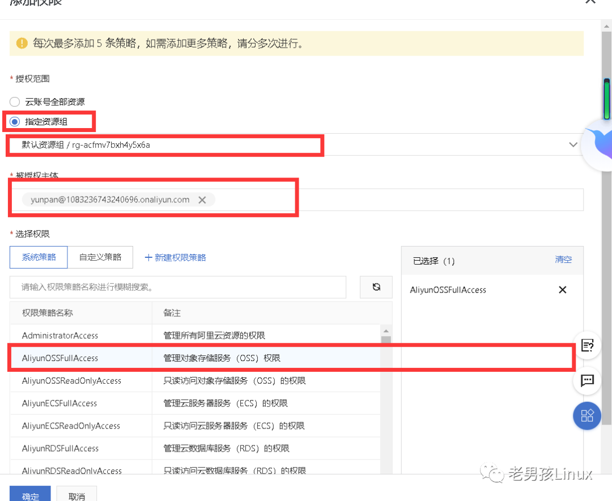Open the help document icon
This screenshot has height=501, width=612.
(x=588, y=345)
